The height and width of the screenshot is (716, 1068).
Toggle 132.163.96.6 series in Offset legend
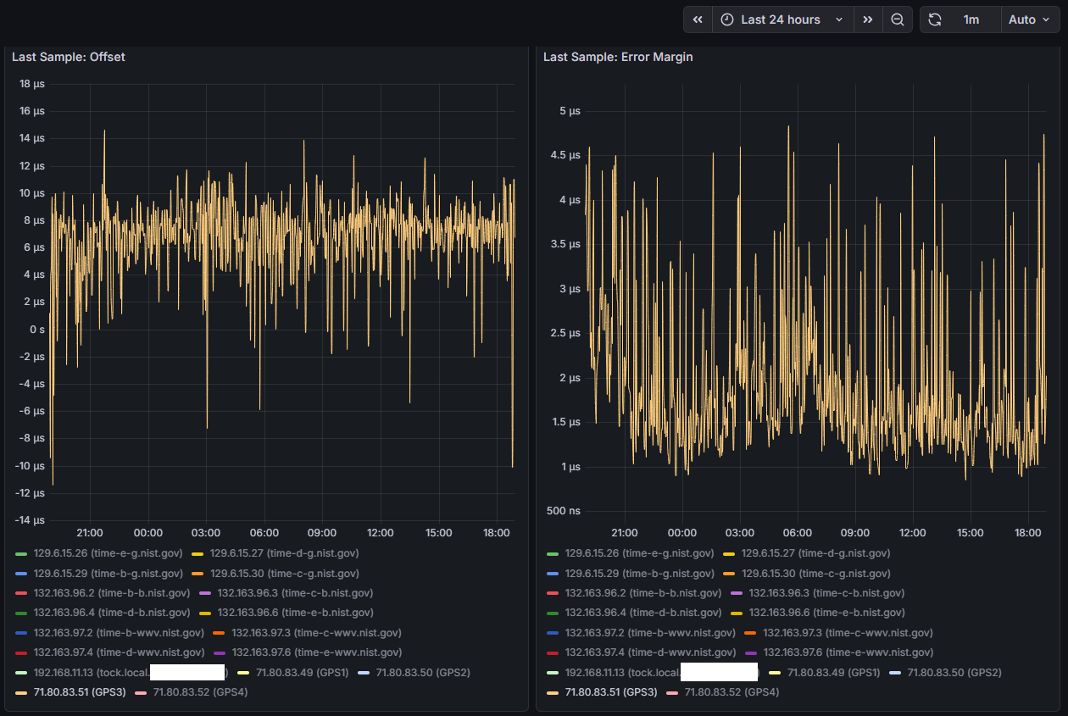point(295,613)
